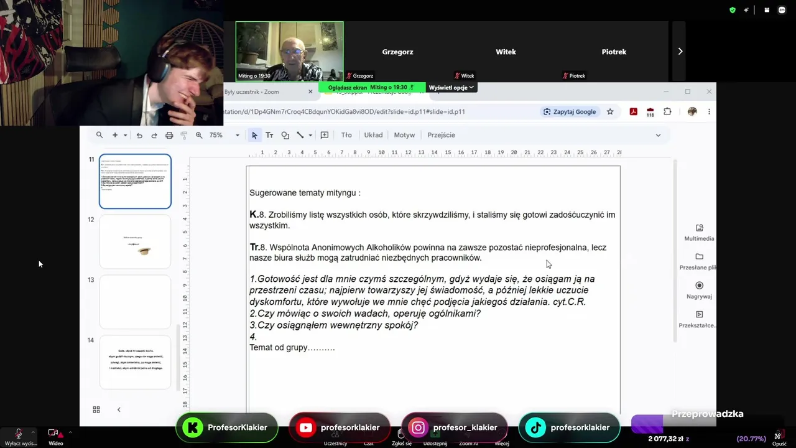The image size is (796, 448).
Task: Print the presentation with printer icon
Action: click(x=169, y=135)
